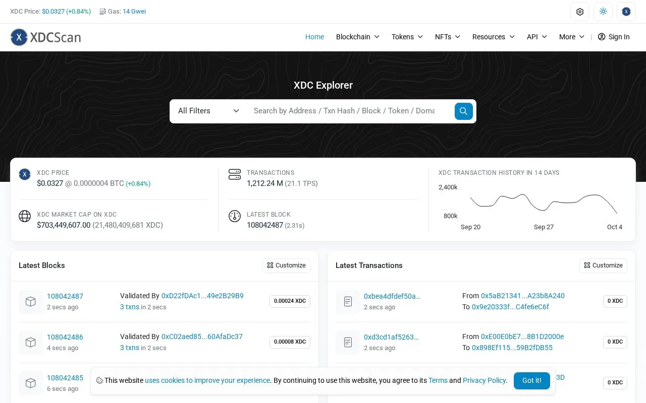
Task: Click the Transactions server icon
Action: [x=235, y=174]
